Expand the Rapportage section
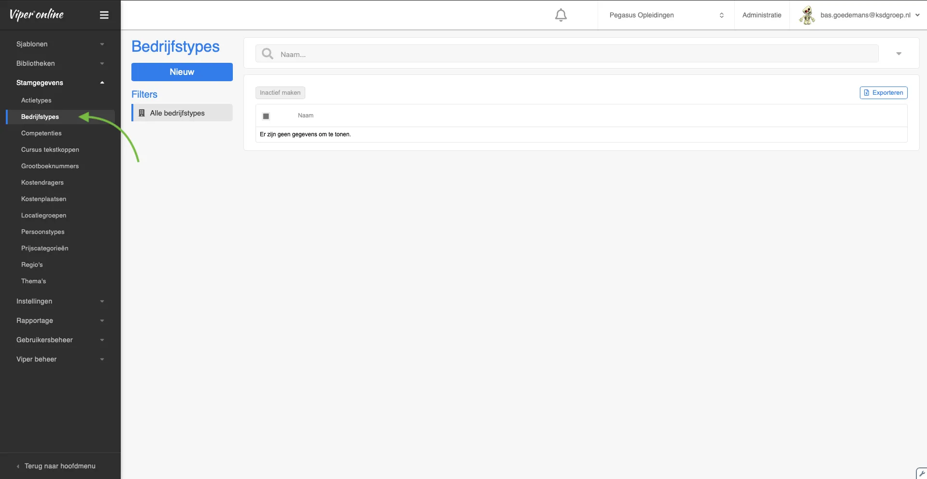Screen dimensions: 927x479 [60, 320]
